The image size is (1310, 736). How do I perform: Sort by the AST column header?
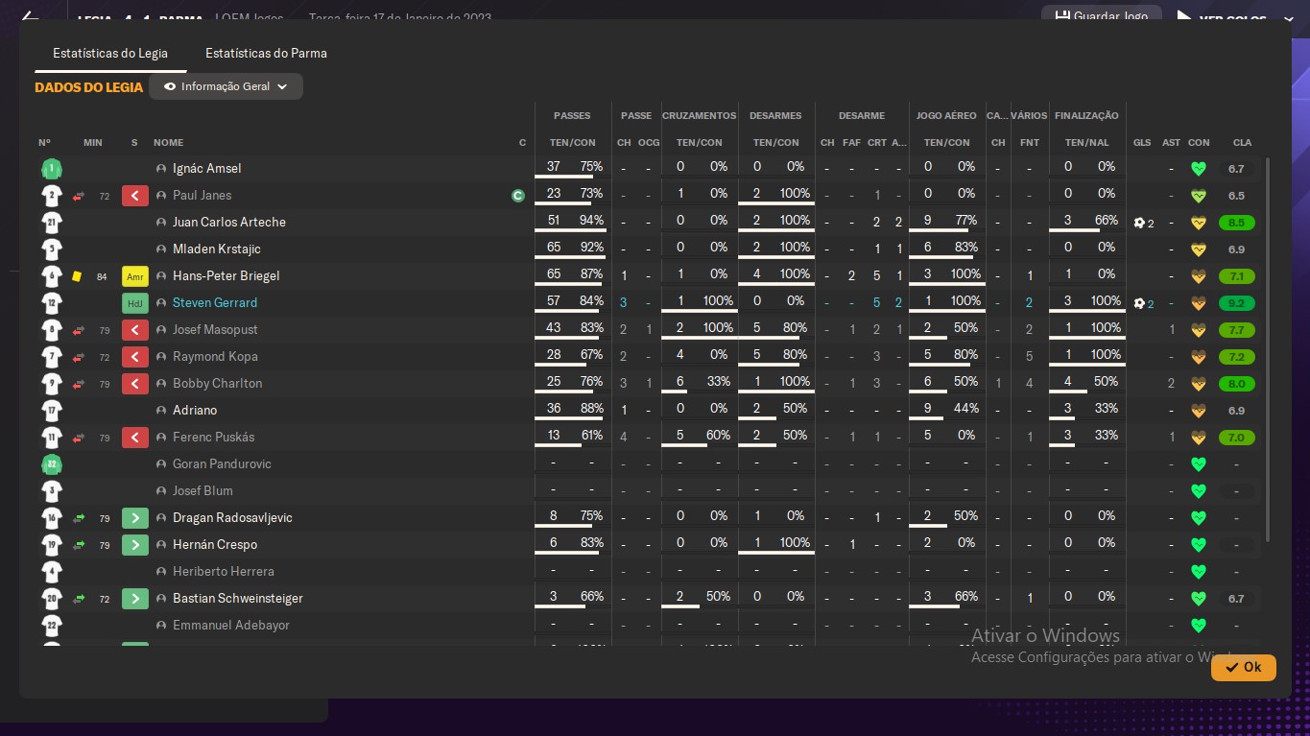(x=1171, y=143)
